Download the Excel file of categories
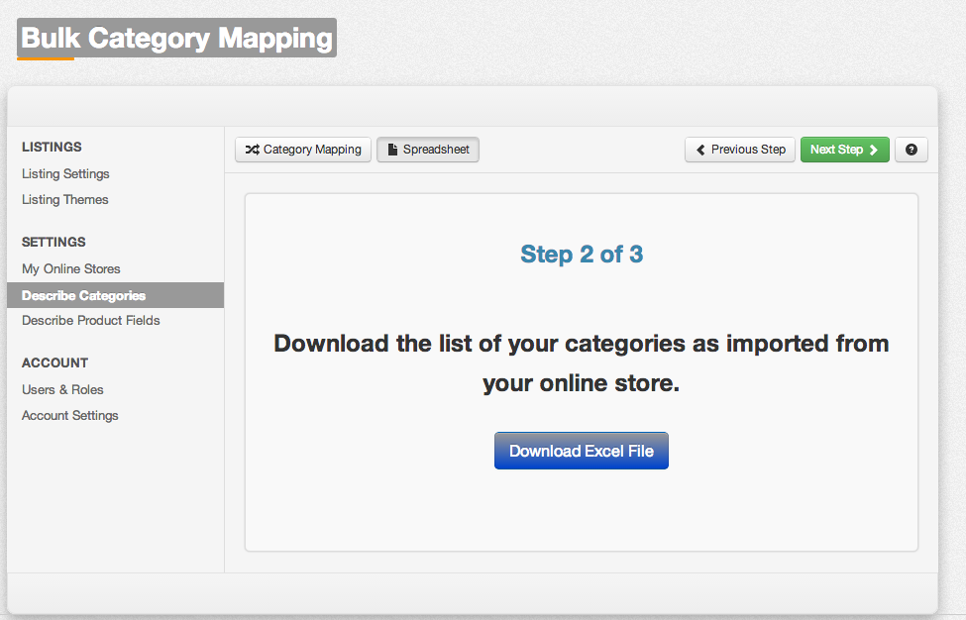This screenshot has width=966, height=620. click(x=582, y=451)
